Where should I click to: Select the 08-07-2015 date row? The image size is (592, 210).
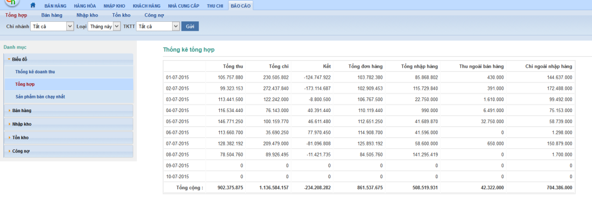(x=369, y=154)
